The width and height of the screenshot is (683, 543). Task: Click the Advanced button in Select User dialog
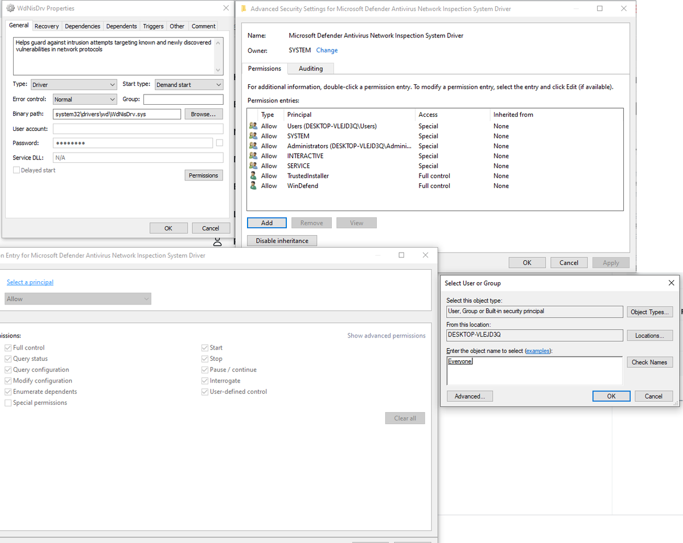tap(470, 396)
